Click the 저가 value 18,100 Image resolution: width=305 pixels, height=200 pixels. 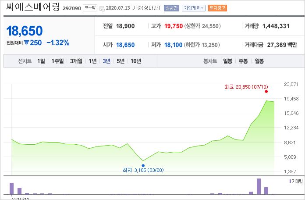[173, 45]
